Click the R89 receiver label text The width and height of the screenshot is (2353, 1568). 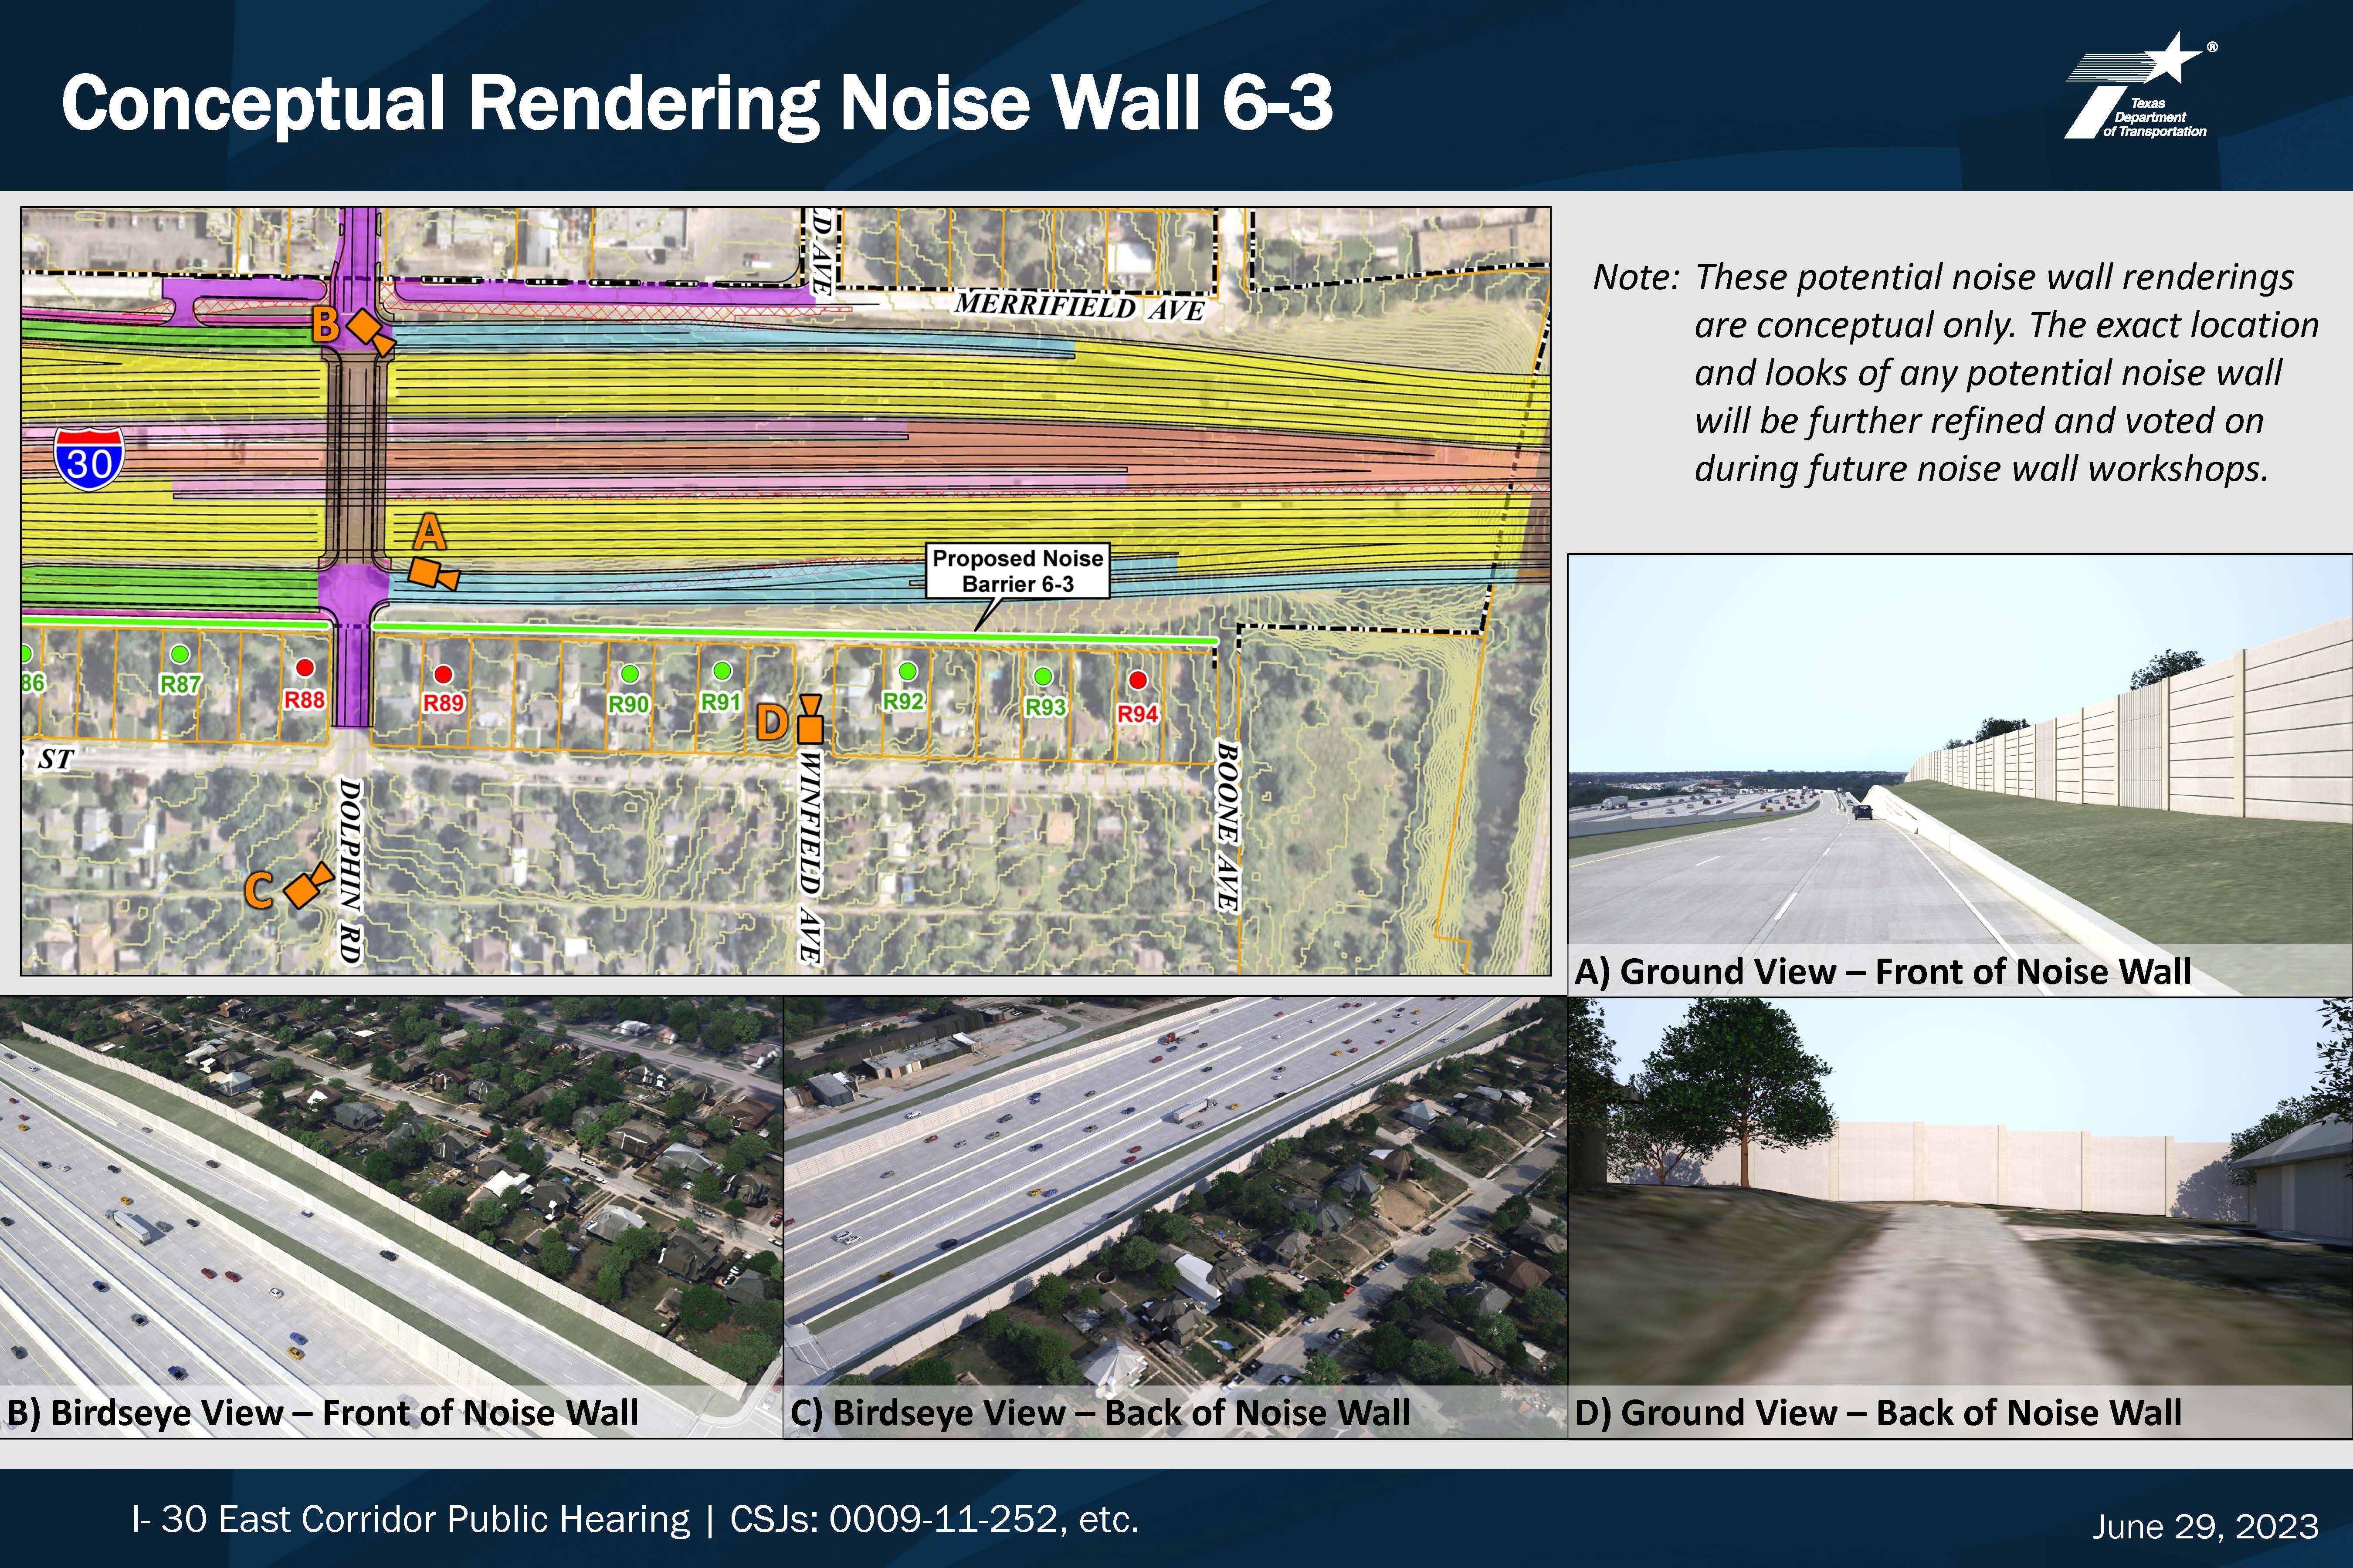click(x=443, y=703)
